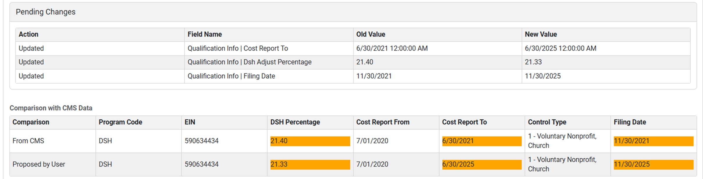Click the Field Name column header
The height and width of the screenshot is (179, 703).
coord(205,34)
